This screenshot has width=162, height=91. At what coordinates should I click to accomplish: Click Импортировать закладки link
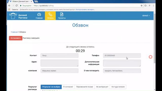point(85,10)
